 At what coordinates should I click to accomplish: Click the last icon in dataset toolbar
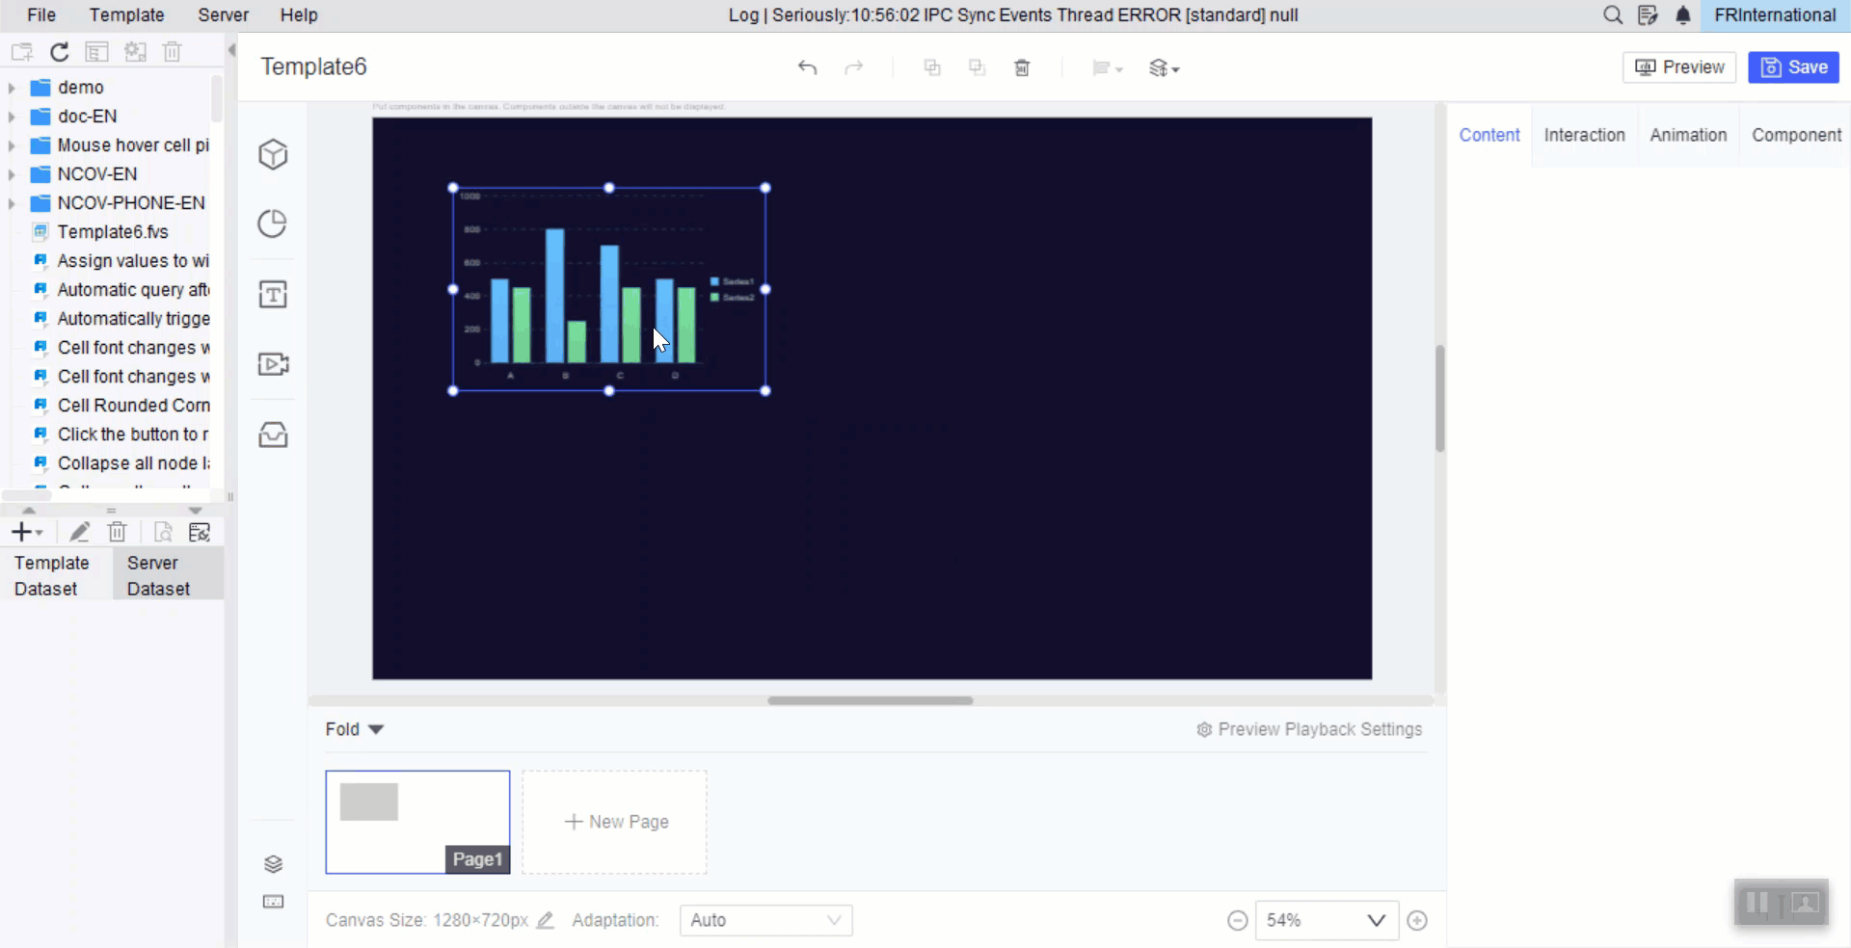[200, 532]
